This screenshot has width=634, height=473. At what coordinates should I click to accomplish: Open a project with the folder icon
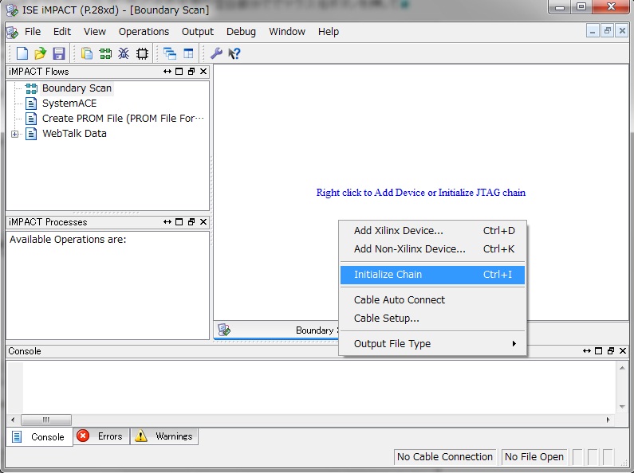(x=41, y=53)
